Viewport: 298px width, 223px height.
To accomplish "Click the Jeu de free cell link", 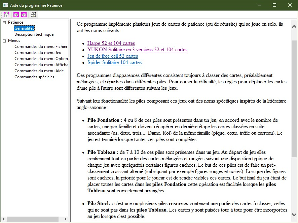I will click(112, 56).
